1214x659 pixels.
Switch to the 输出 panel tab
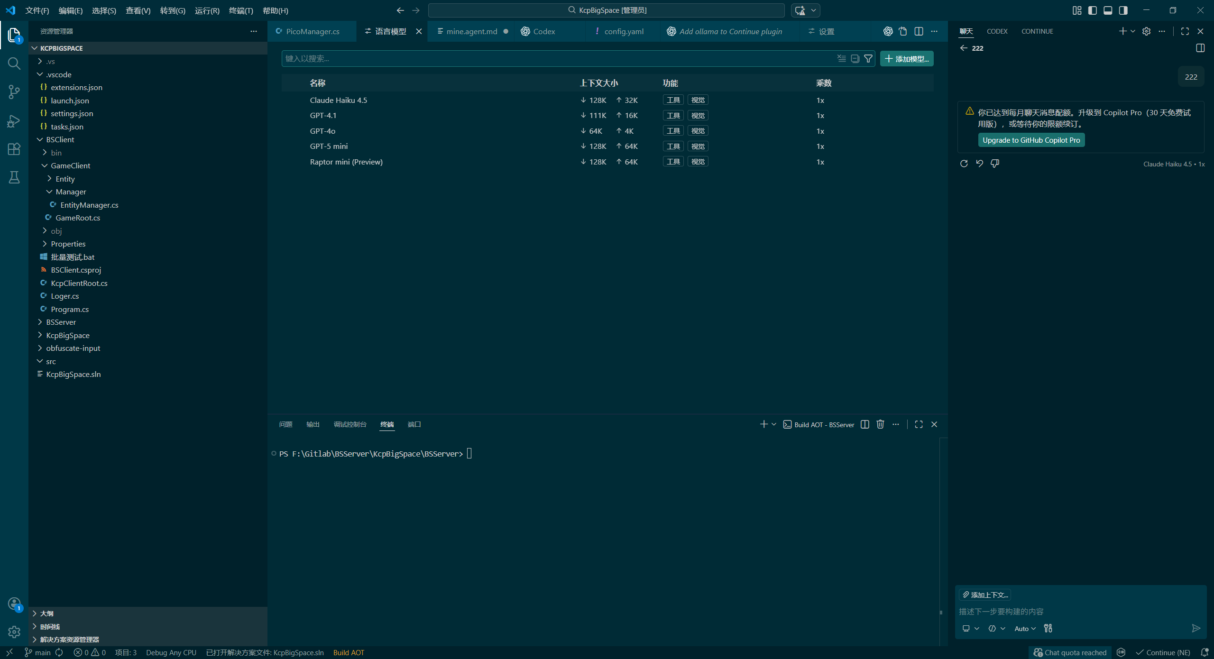tap(313, 424)
